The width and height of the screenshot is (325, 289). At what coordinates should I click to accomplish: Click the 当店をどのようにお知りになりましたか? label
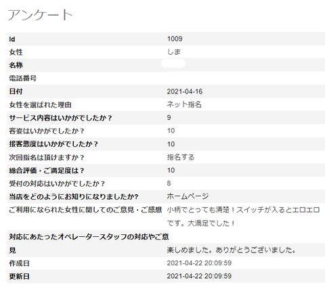click(74, 197)
